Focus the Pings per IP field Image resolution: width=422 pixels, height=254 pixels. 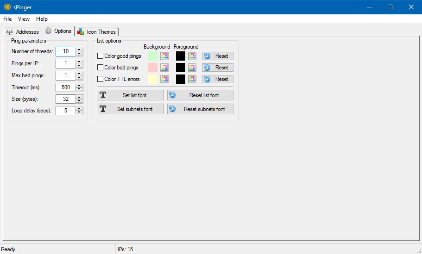coord(66,63)
